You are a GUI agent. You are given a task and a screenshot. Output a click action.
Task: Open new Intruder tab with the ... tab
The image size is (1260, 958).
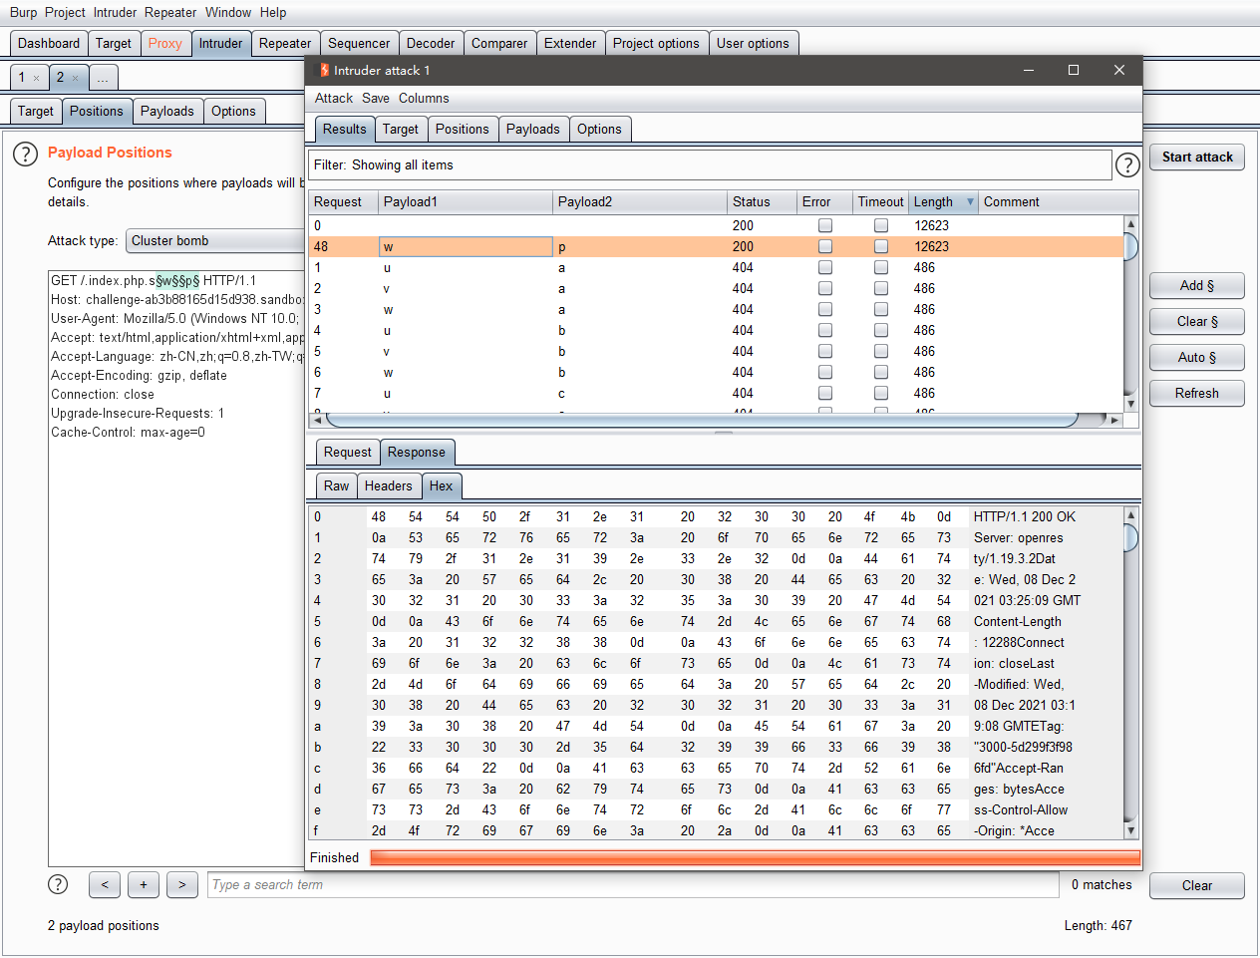pyautogui.click(x=103, y=78)
